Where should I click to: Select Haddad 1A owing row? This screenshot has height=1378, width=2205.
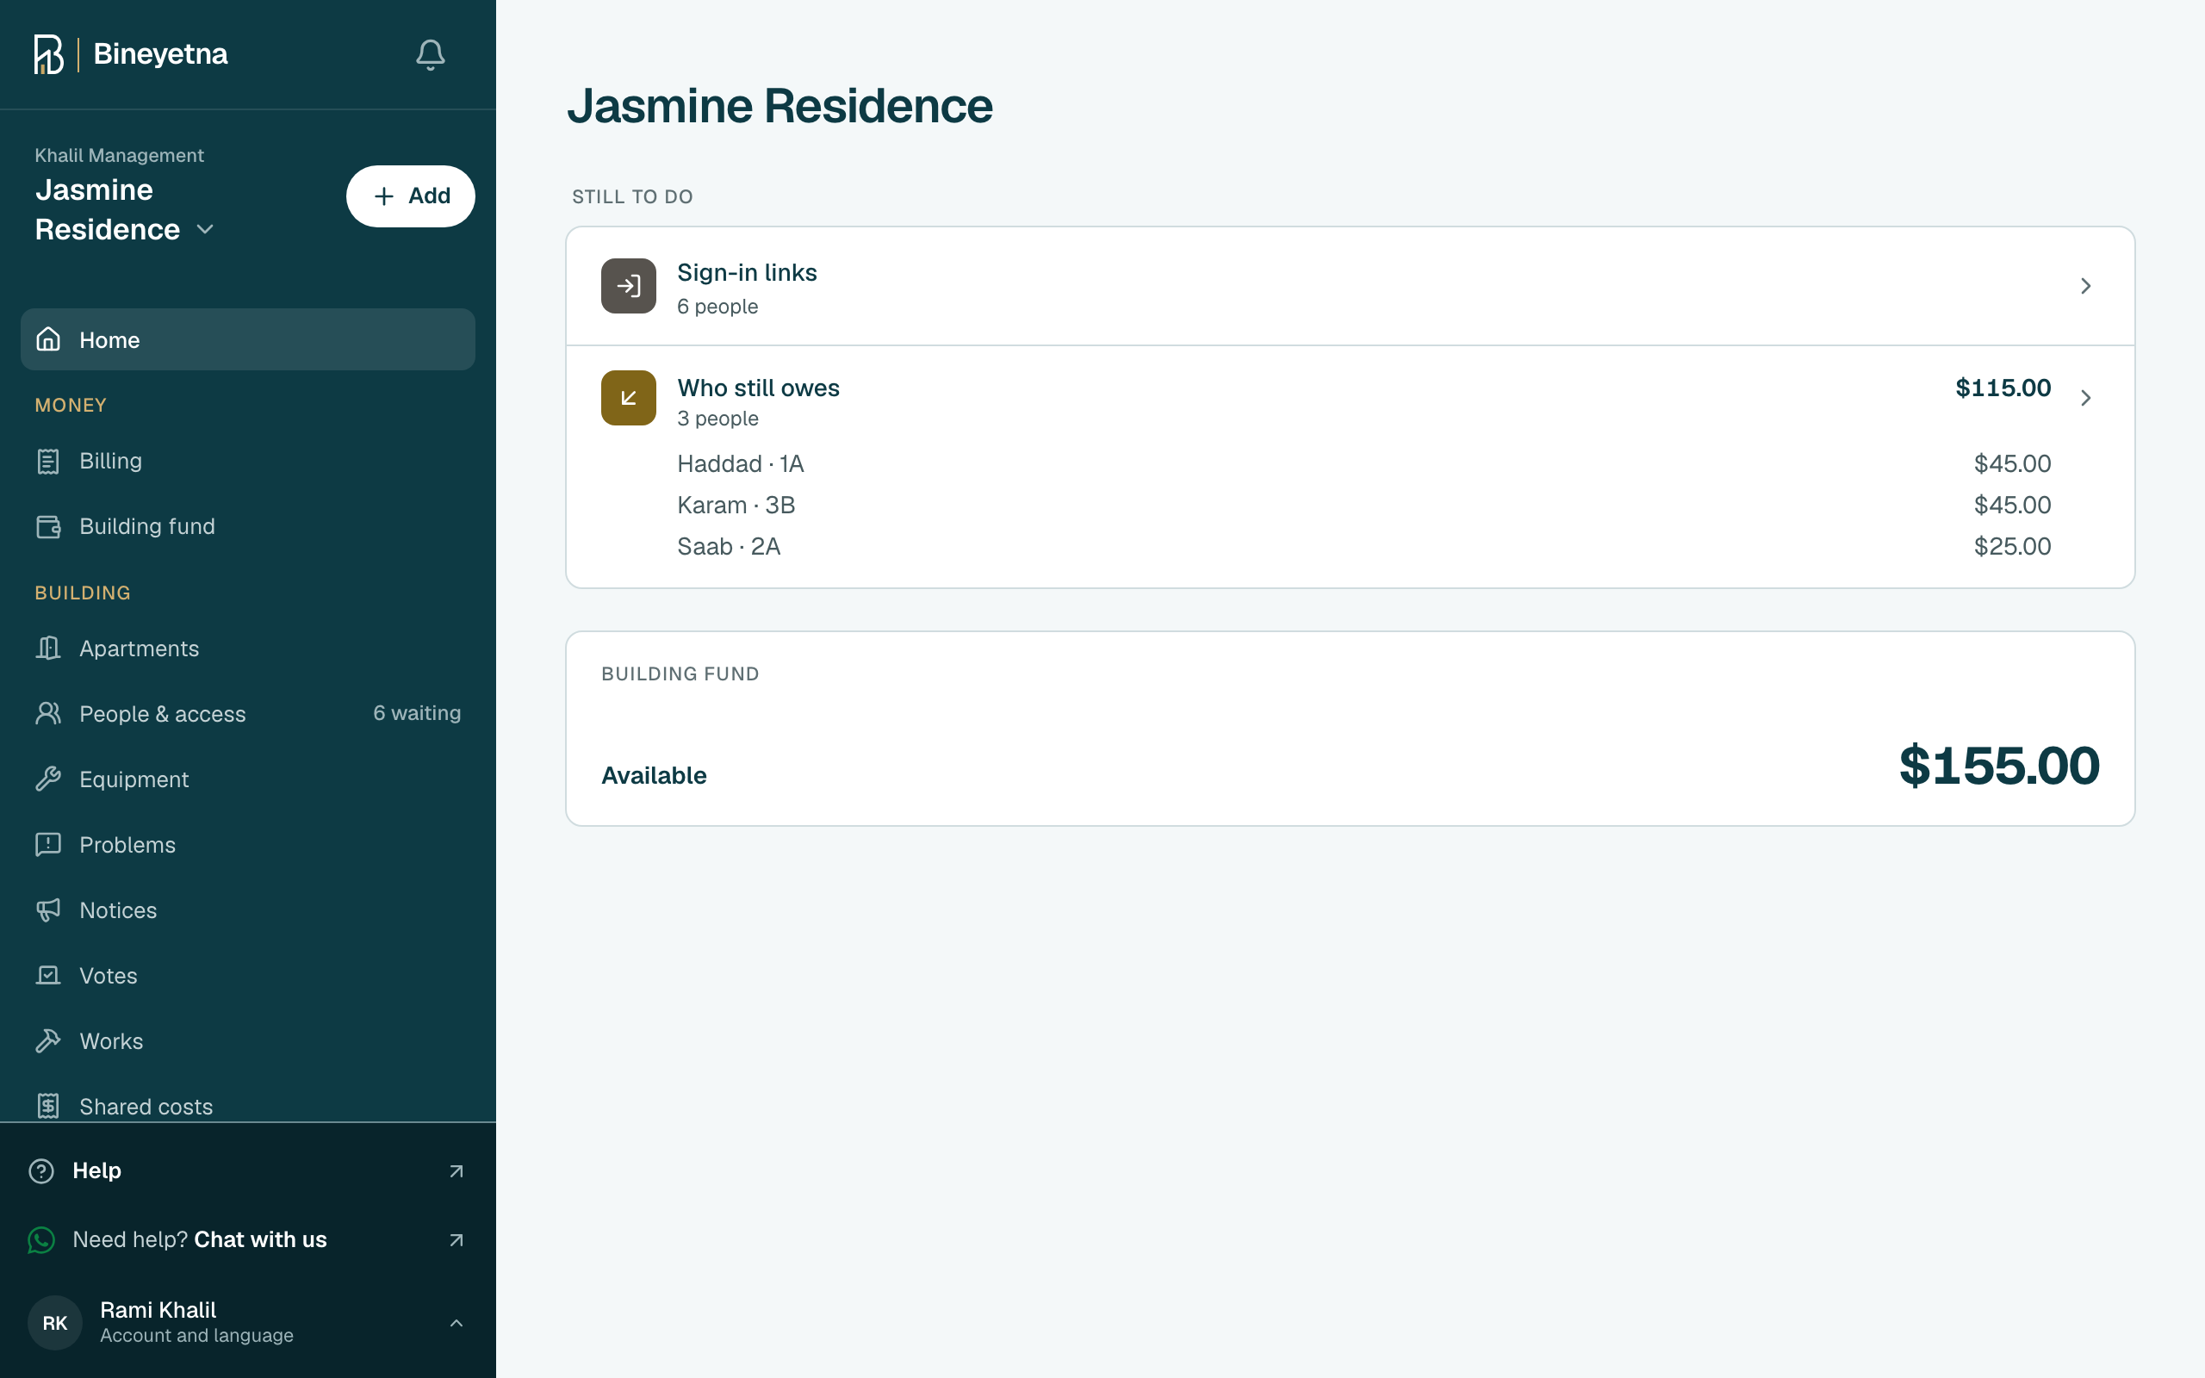pyautogui.click(x=1363, y=464)
